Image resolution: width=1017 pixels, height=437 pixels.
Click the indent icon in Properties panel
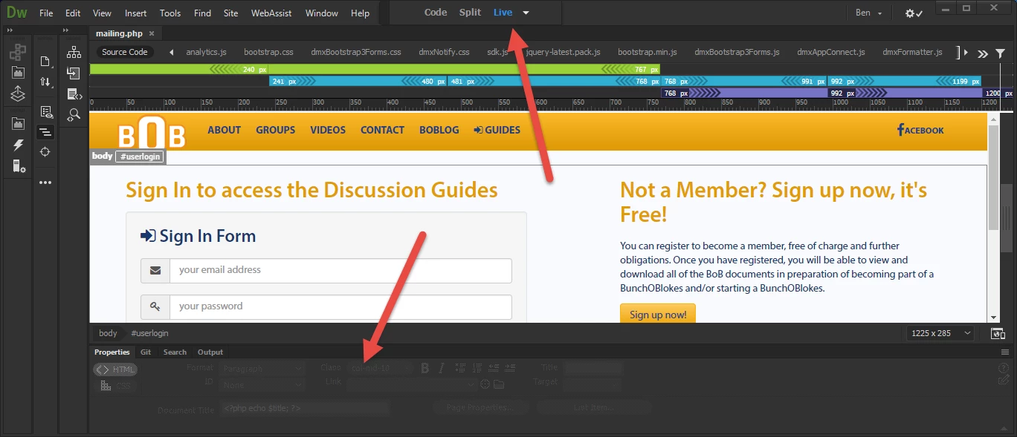pos(510,368)
